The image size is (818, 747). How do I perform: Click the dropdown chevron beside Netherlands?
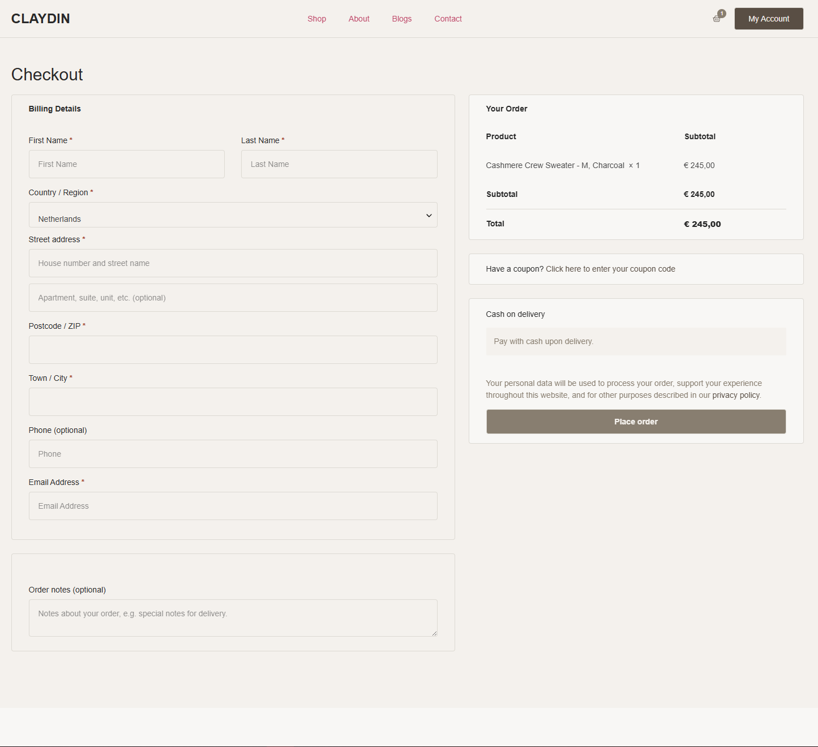pyautogui.click(x=429, y=216)
